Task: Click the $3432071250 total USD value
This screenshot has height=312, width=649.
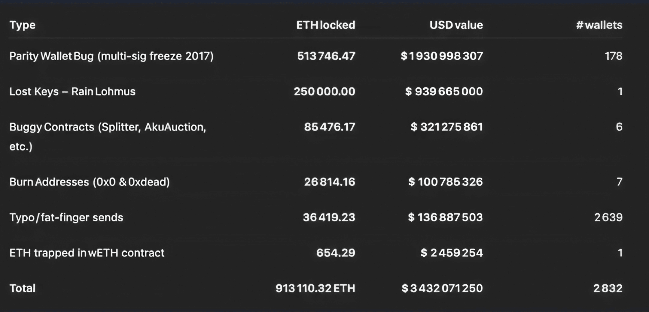Action: tap(442, 288)
